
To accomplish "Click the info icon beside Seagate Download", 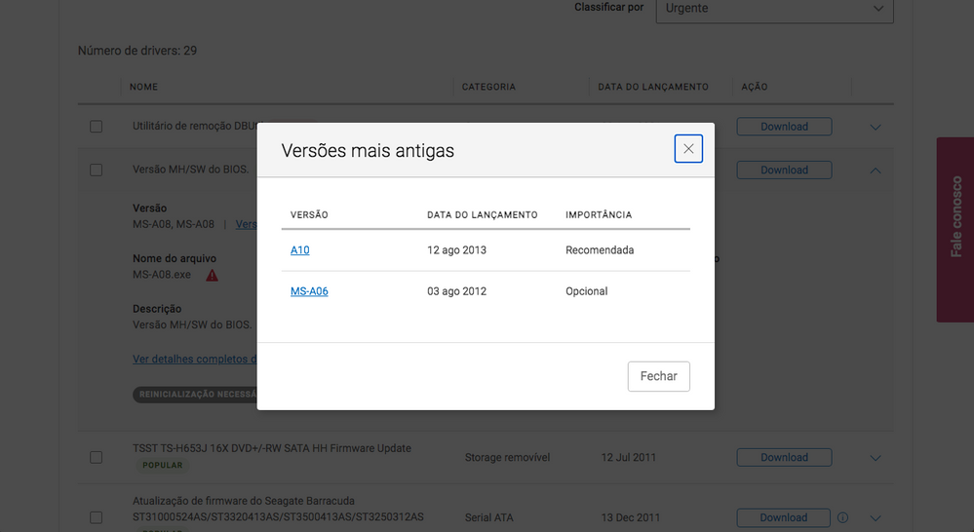I will 843,517.
